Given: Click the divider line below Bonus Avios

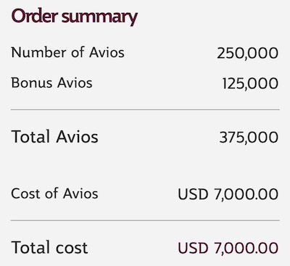Looking at the screenshot, I should [145, 109].
